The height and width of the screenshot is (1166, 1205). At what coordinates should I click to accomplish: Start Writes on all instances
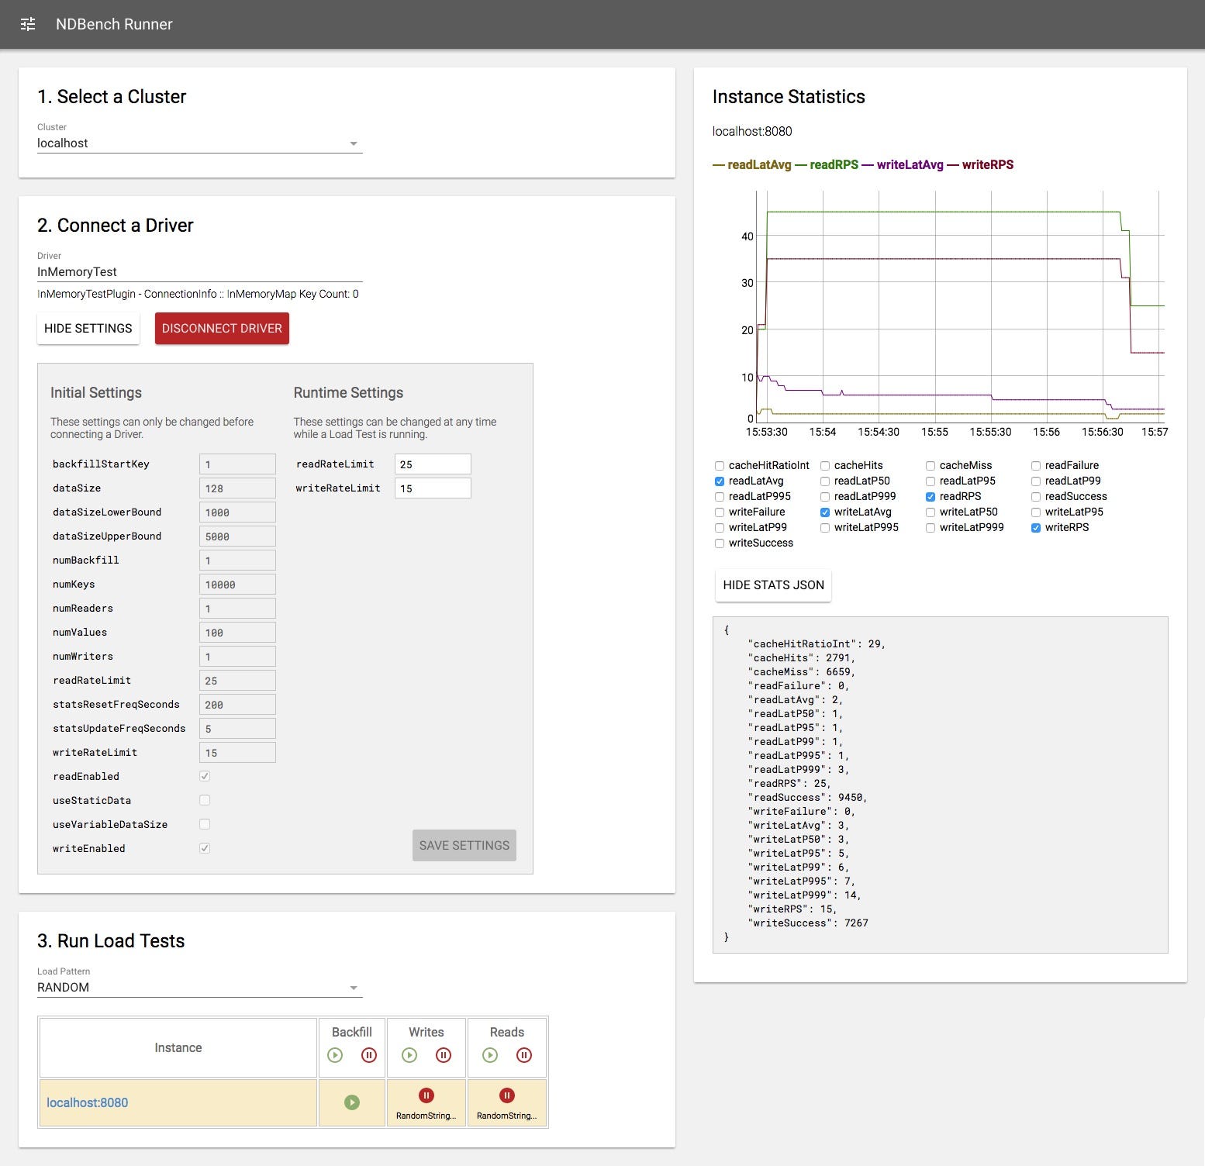(x=409, y=1055)
